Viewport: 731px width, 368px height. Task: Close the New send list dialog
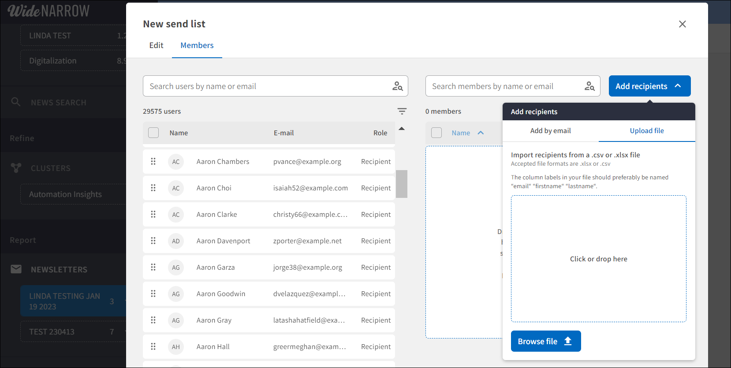pos(682,24)
